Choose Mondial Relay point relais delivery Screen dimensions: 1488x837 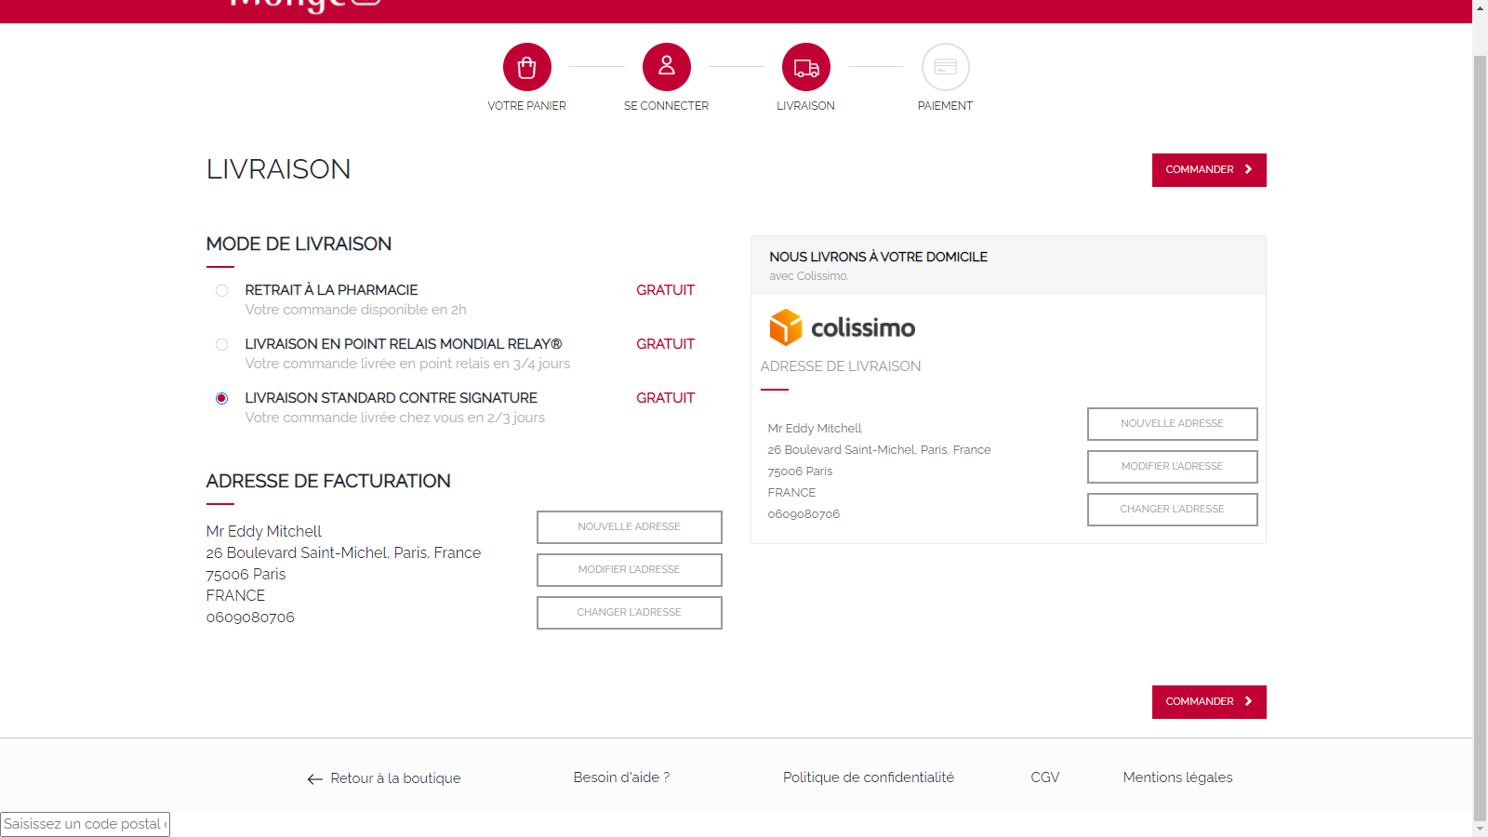221,345
